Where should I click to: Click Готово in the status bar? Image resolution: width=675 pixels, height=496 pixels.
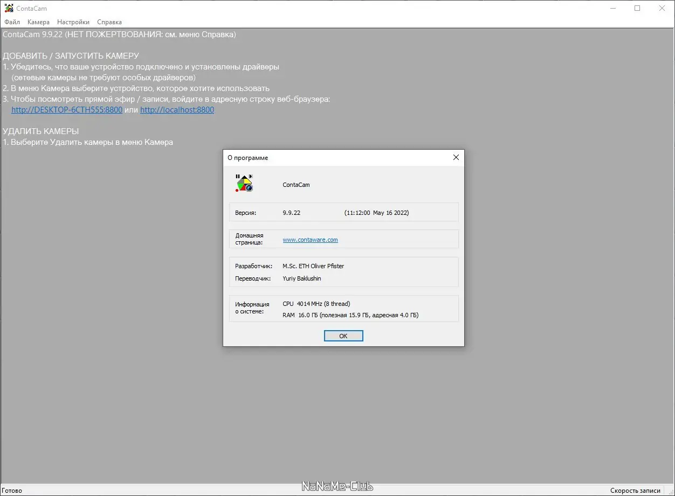tap(12, 491)
